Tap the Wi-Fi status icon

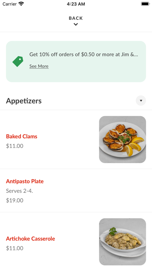pos(21,4)
